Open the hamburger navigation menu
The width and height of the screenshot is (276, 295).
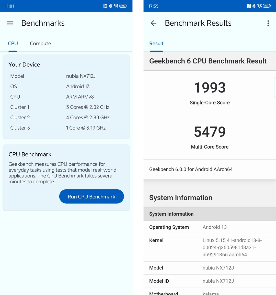[10, 23]
